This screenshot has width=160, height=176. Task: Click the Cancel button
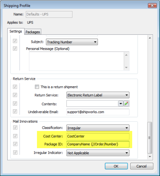click(x=142, y=166)
